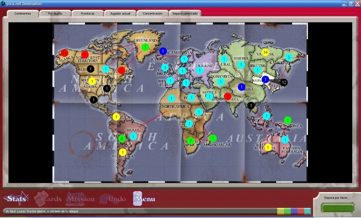
Task: Click Greenland's green army marker
Action: point(145,47)
